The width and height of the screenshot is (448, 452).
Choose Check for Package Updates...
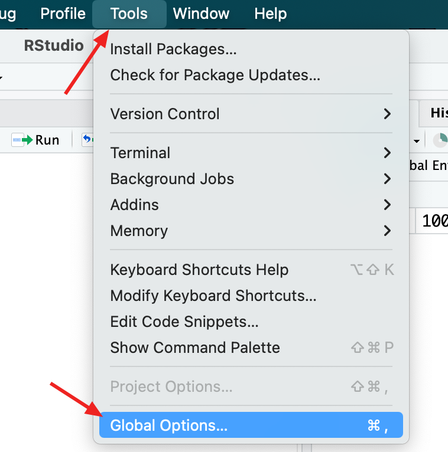pyautogui.click(x=215, y=75)
